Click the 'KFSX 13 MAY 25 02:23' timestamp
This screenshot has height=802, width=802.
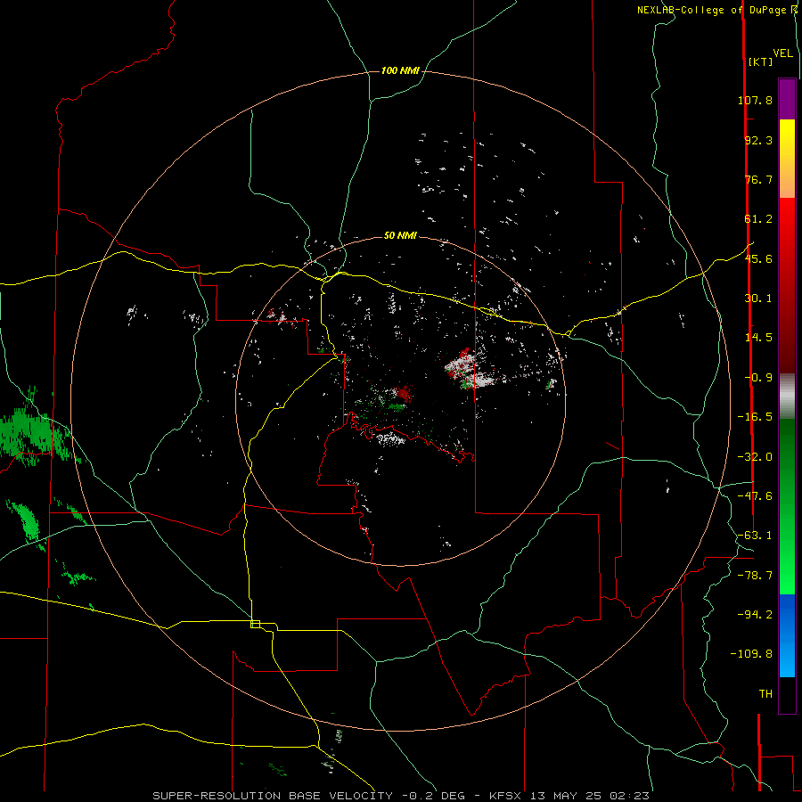[569, 796]
